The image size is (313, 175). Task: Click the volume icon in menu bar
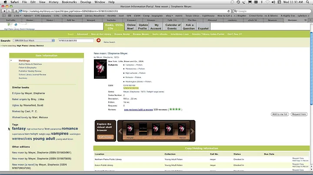(x=273, y=2)
